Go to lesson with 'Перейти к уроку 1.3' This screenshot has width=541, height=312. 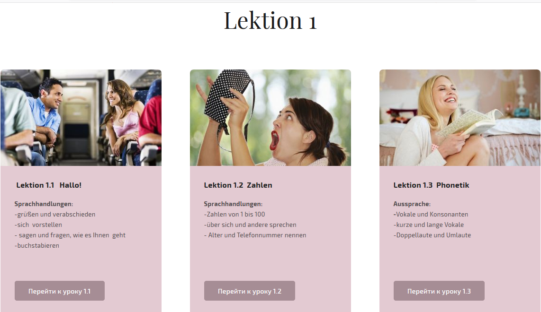click(439, 291)
